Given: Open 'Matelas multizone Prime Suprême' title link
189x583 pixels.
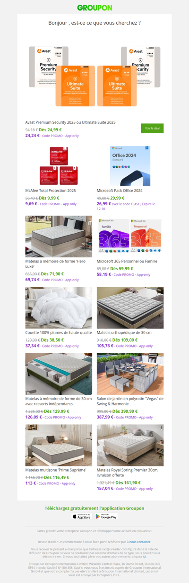Looking at the screenshot, I should 56,470.
